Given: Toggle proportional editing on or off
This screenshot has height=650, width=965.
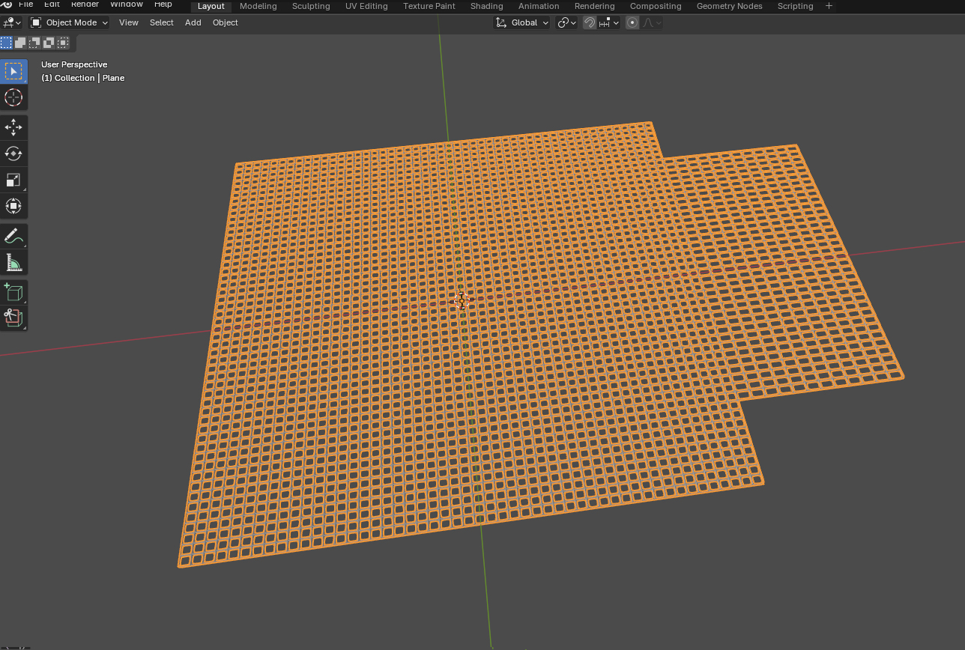Looking at the screenshot, I should 632,22.
